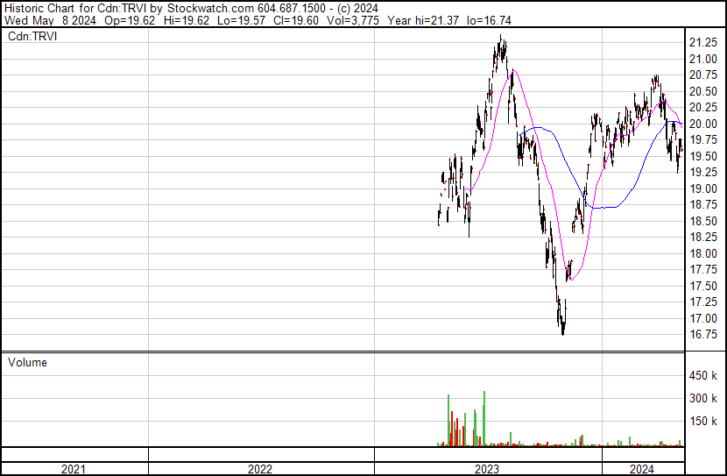Image resolution: width=727 pixels, height=476 pixels.
Task: Click the 450 k volume axis label
Action: (703, 375)
